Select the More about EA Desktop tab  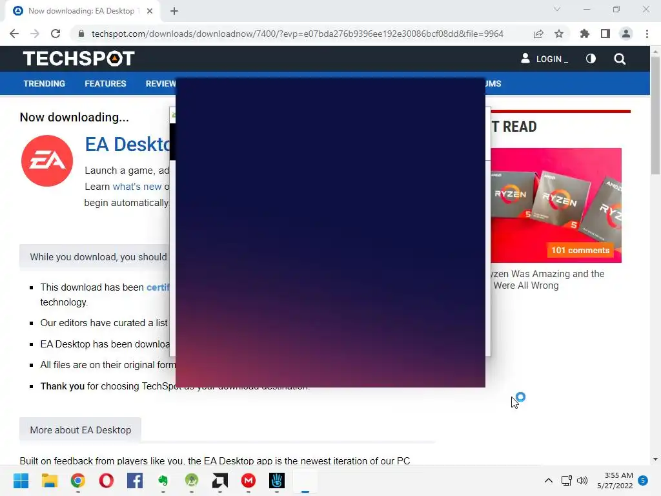(80, 429)
